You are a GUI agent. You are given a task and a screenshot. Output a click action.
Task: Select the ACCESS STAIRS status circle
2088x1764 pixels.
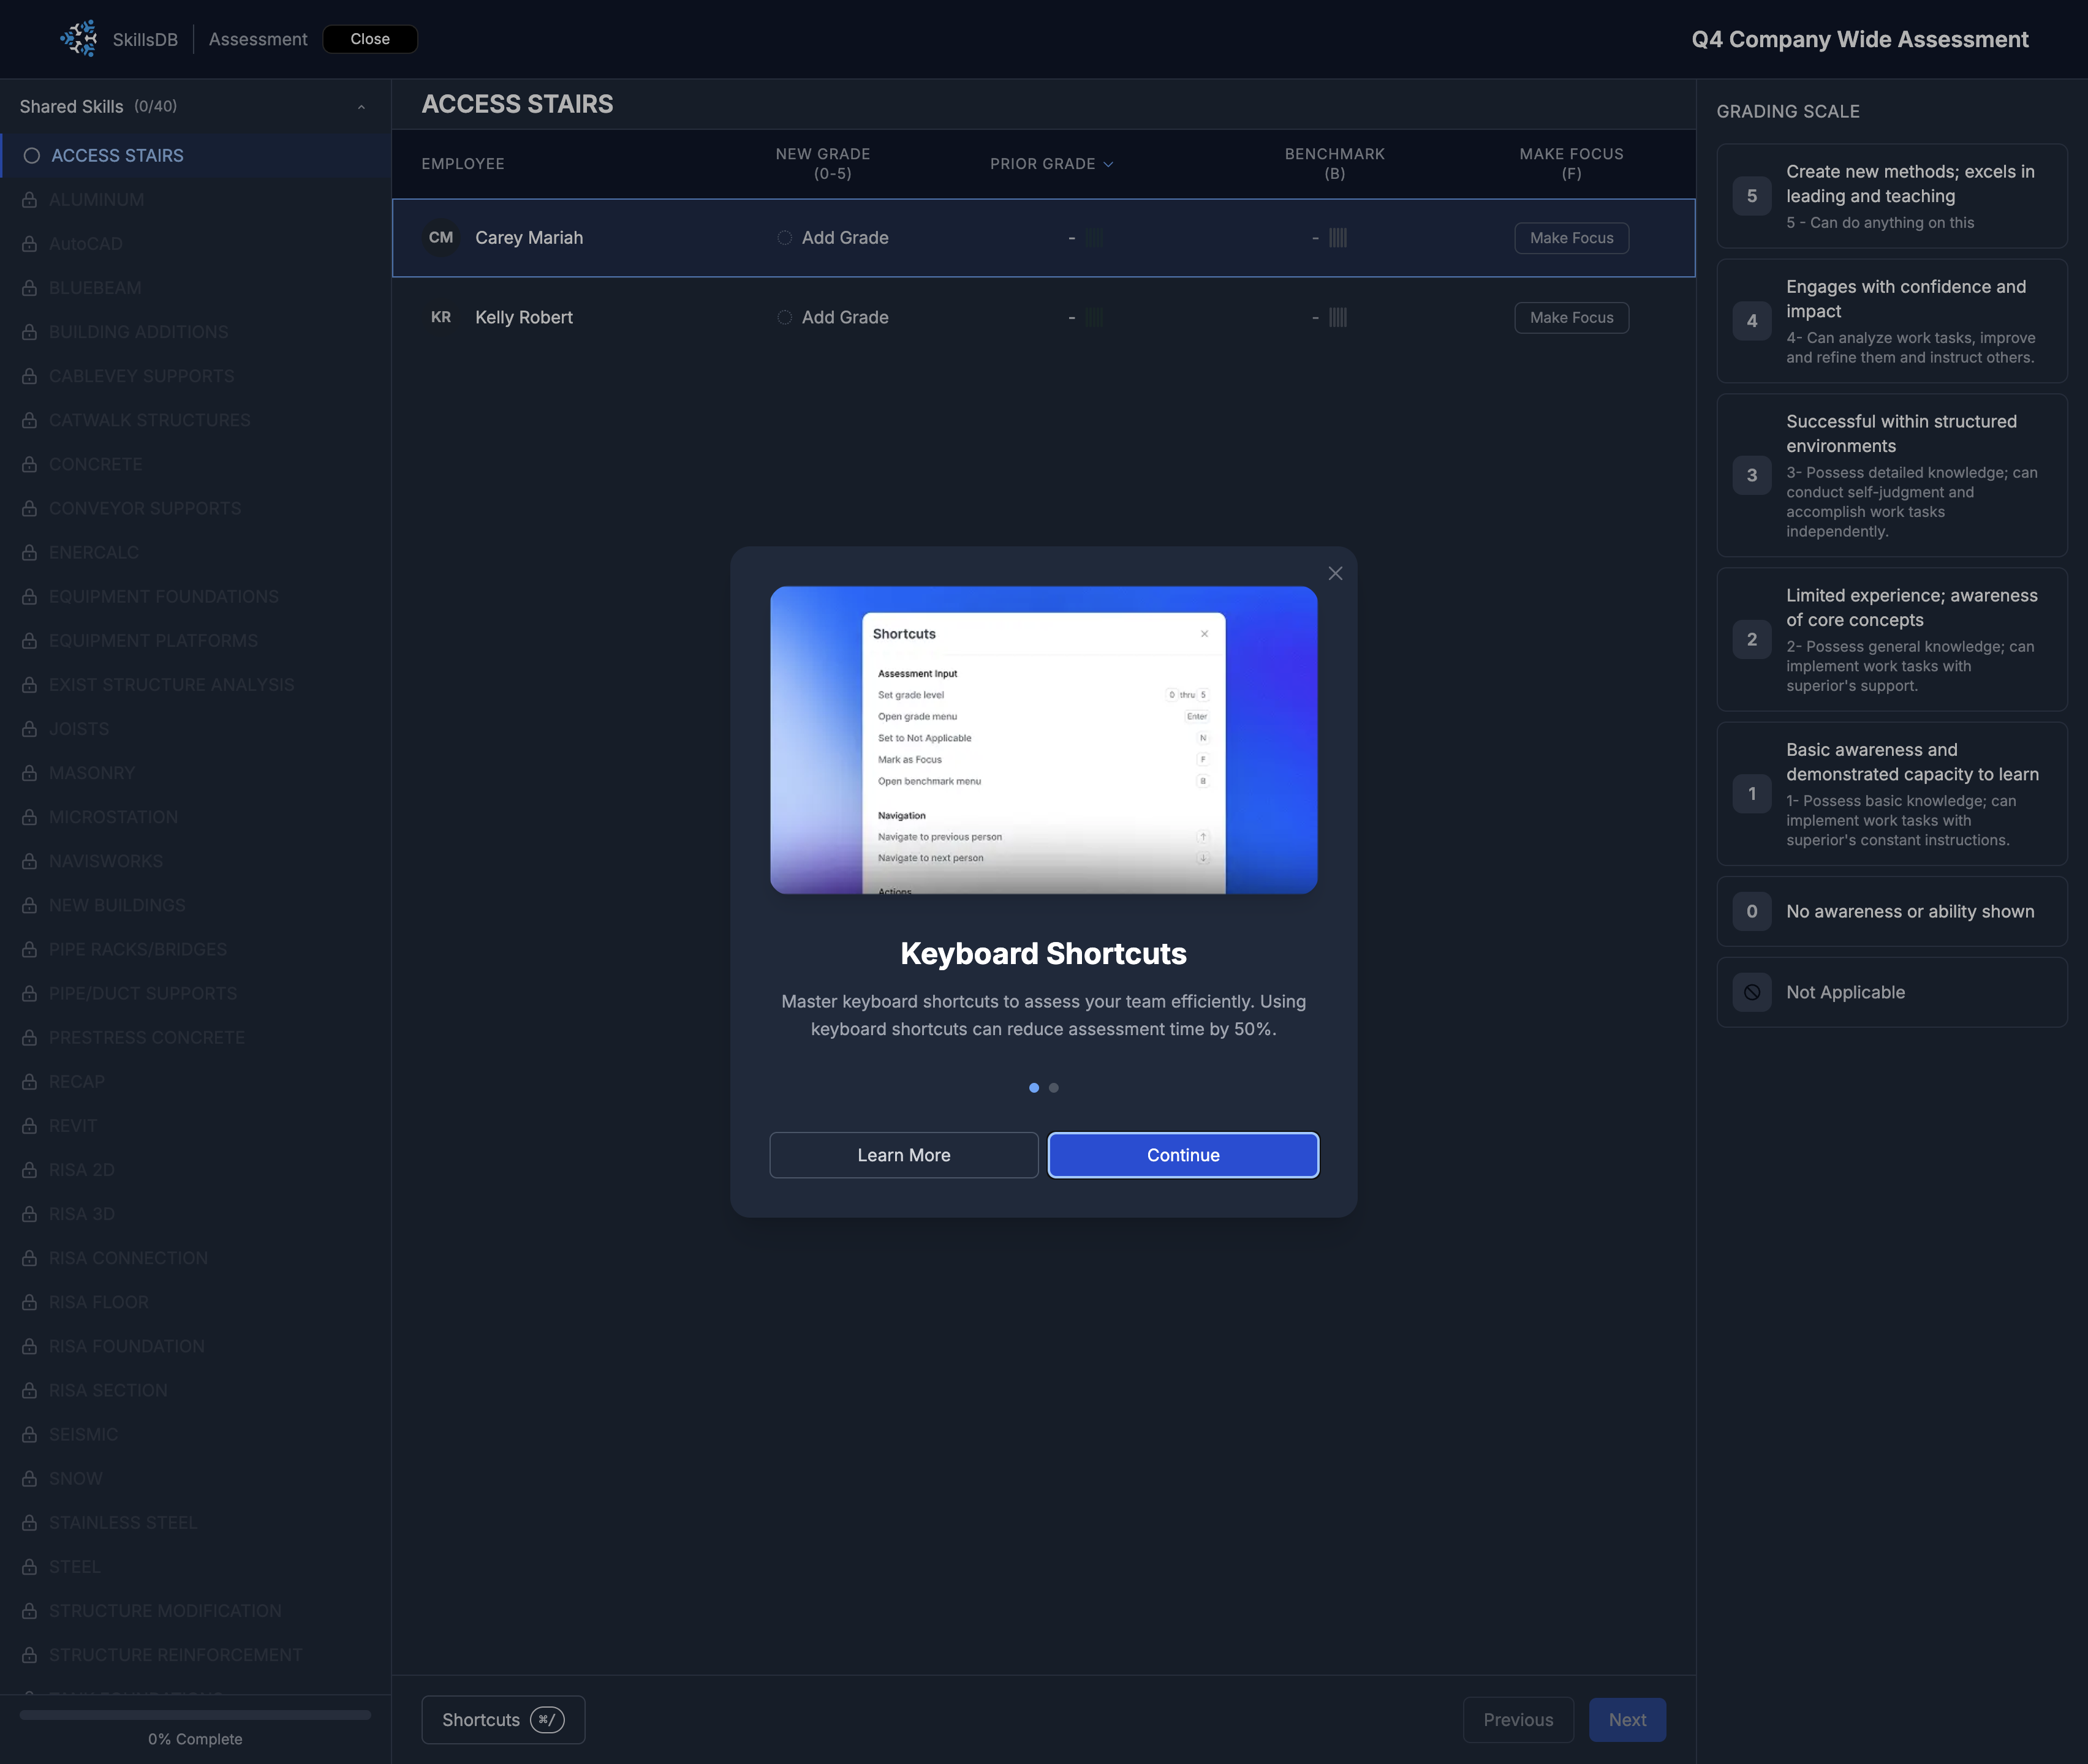(x=32, y=156)
